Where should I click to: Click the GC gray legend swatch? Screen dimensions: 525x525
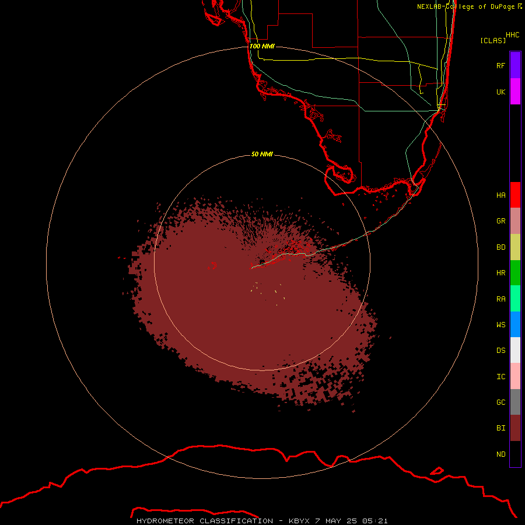pos(515,402)
